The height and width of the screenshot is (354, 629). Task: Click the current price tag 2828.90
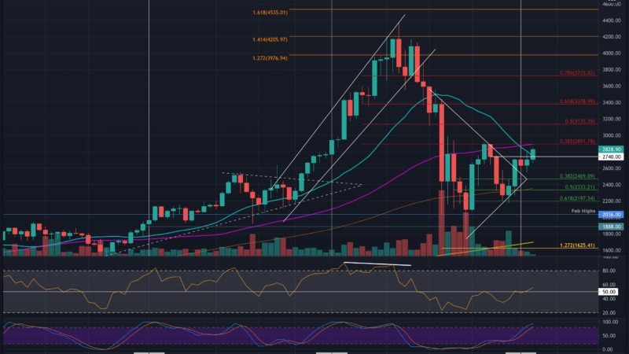611,149
